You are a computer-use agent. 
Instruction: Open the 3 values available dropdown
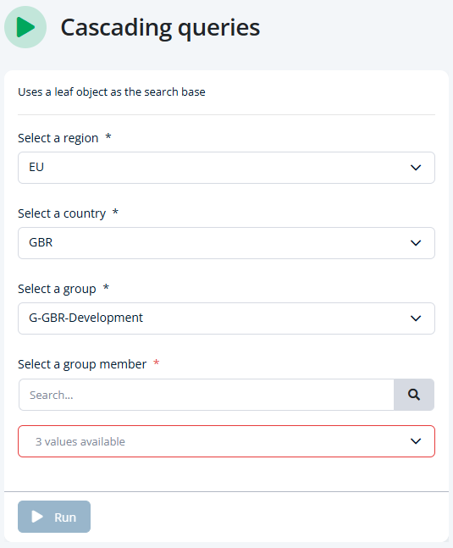(x=226, y=441)
